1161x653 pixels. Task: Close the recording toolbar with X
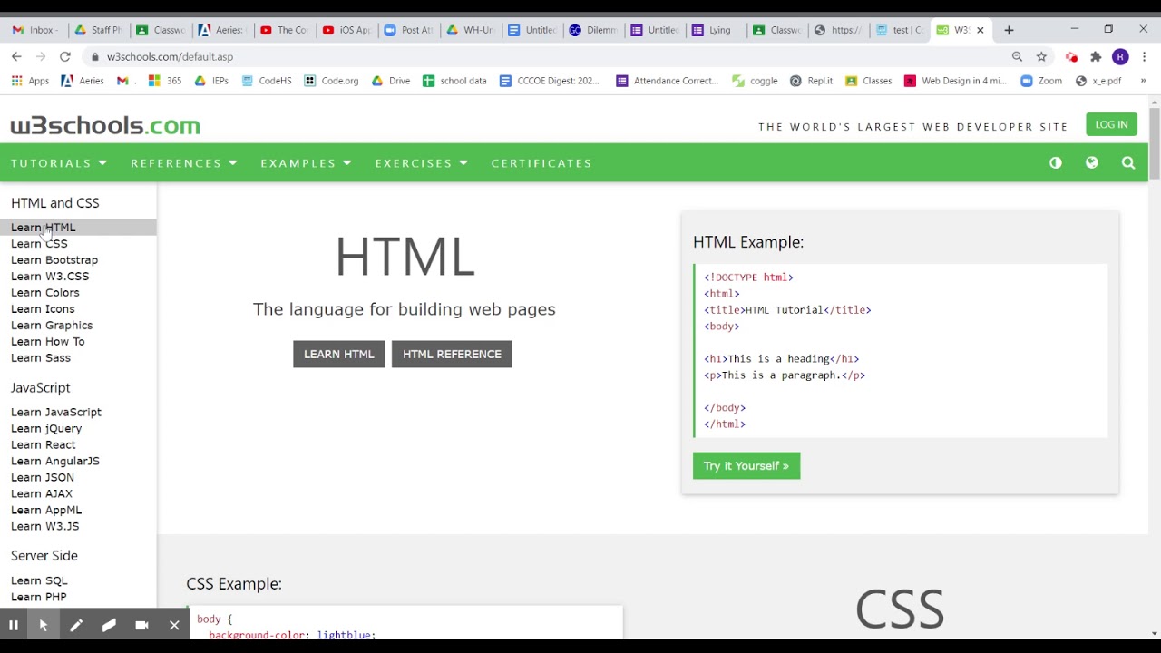pos(174,625)
